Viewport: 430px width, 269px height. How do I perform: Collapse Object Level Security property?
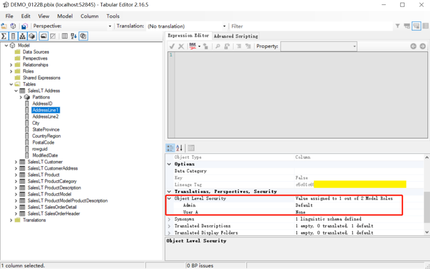[169, 198]
